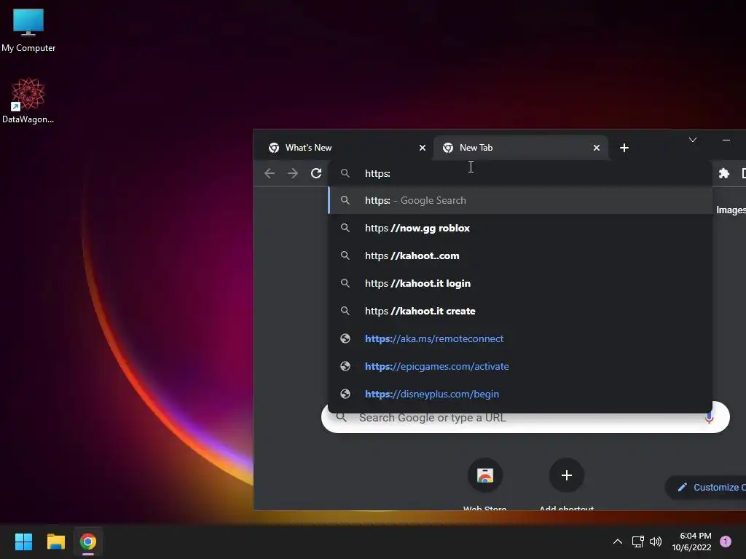The width and height of the screenshot is (746, 559).
Task: Choose the 'https: - Google Search' suggestion
Action: pyautogui.click(x=520, y=201)
